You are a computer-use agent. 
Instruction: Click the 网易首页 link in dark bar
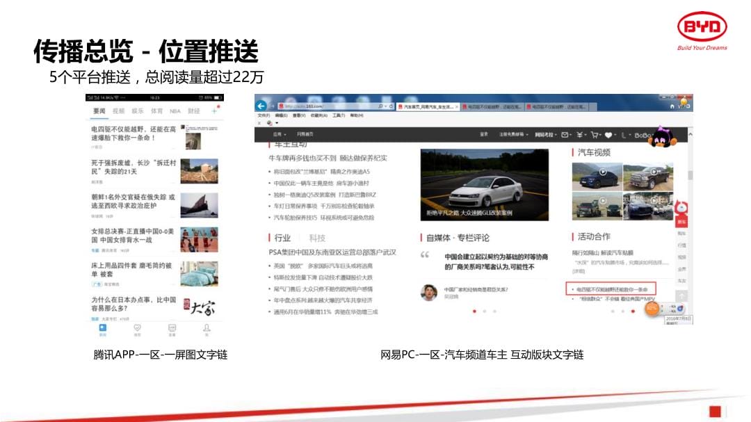pyautogui.click(x=305, y=135)
